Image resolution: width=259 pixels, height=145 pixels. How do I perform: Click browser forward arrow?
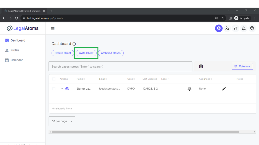click(10, 18)
